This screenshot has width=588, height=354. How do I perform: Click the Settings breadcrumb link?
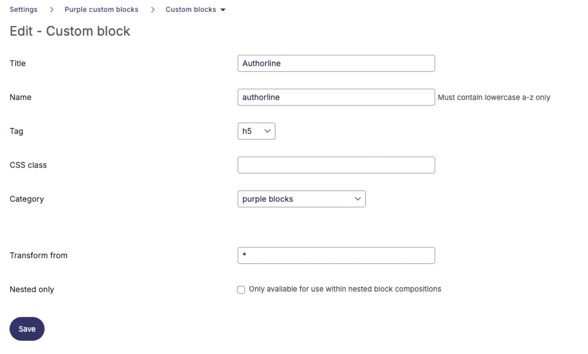click(23, 9)
